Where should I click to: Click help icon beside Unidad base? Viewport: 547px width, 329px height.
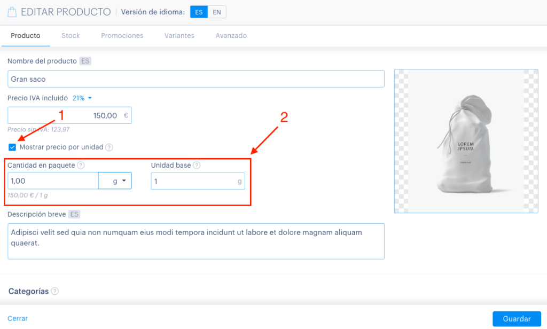pyautogui.click(x=197, y=166)
